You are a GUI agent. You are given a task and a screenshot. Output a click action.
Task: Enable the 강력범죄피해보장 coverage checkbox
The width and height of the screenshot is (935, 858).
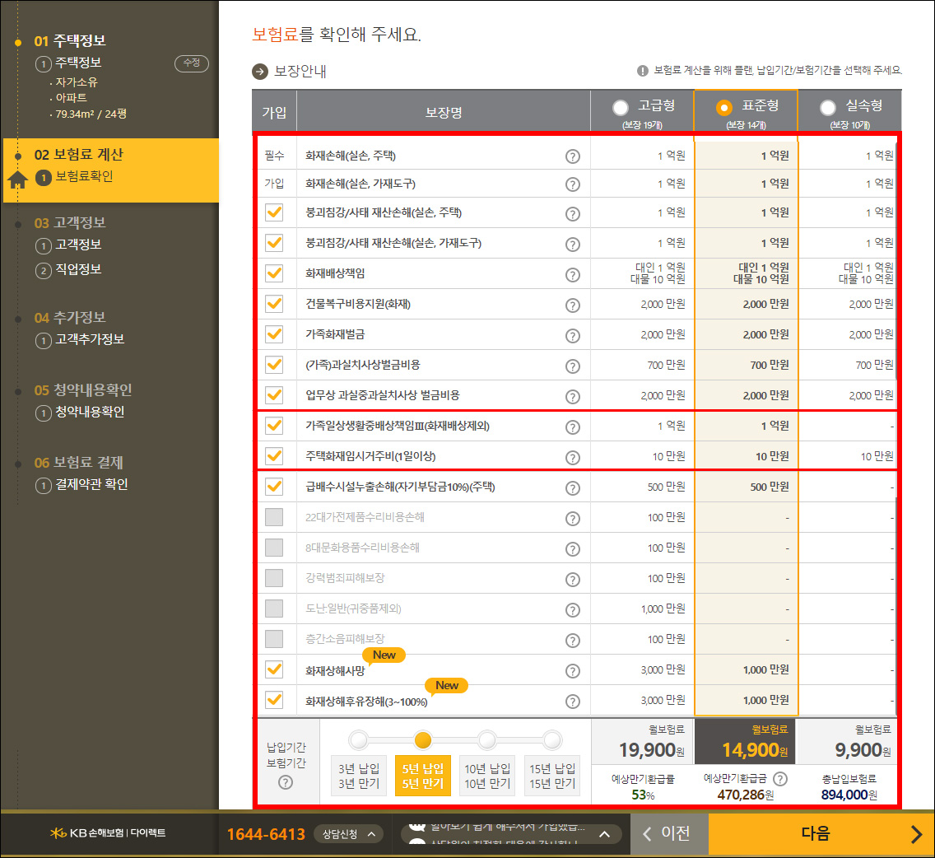274,578
